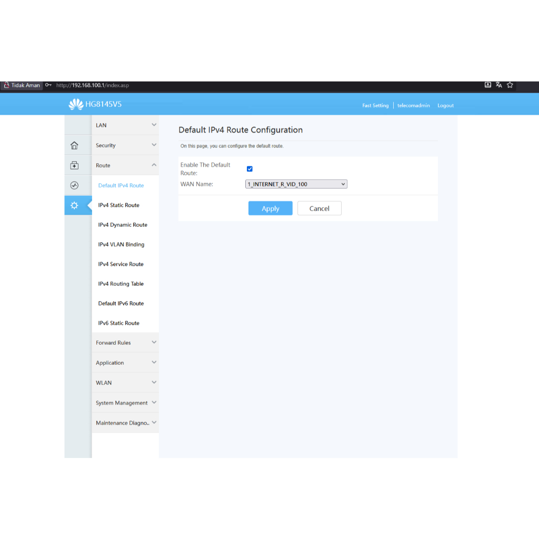The image size is (539, 539).
Task: Click the saved password key icon
Action: (48, 85)
